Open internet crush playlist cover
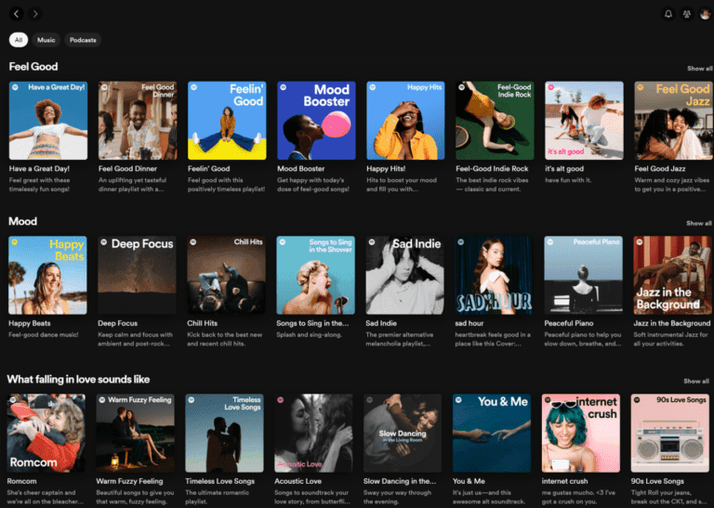The image size is (714, 508). pyautogui.click(x=581, y=433)
